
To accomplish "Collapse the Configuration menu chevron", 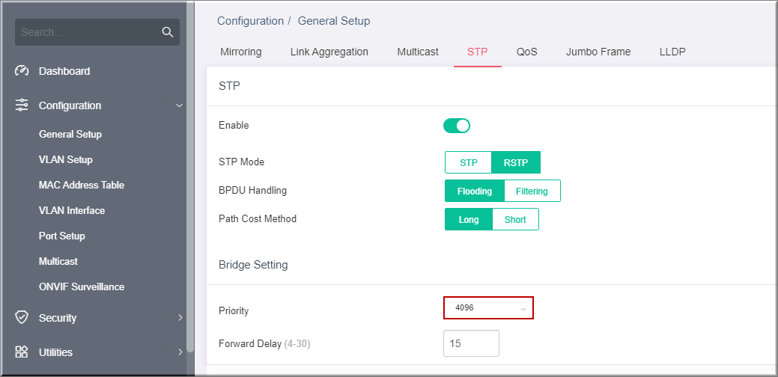I will coord(180,105).
